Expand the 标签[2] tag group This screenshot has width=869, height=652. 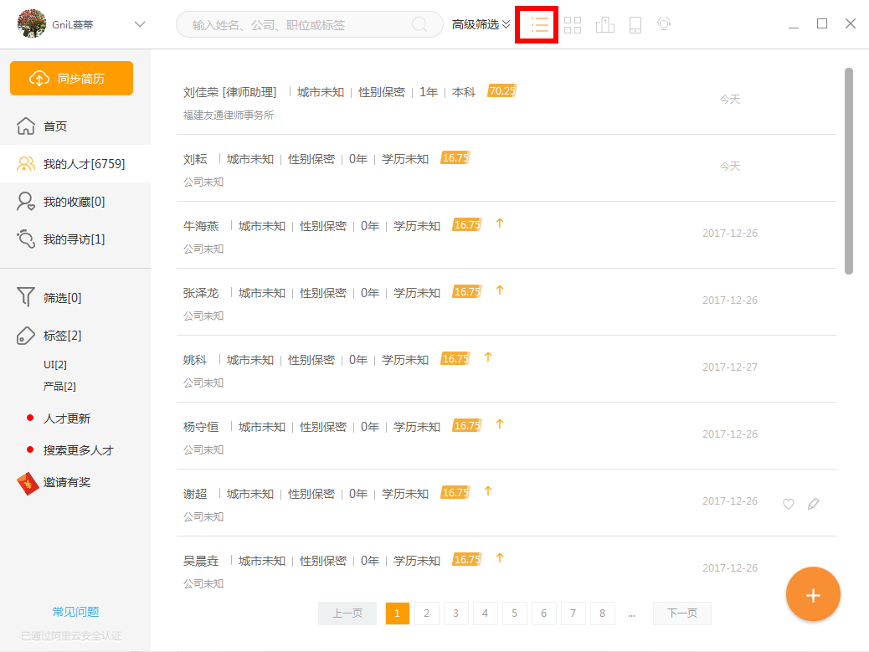coord(62,336)
